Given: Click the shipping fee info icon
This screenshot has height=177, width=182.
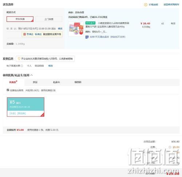Looking at the screenshot, I should 170,147.
